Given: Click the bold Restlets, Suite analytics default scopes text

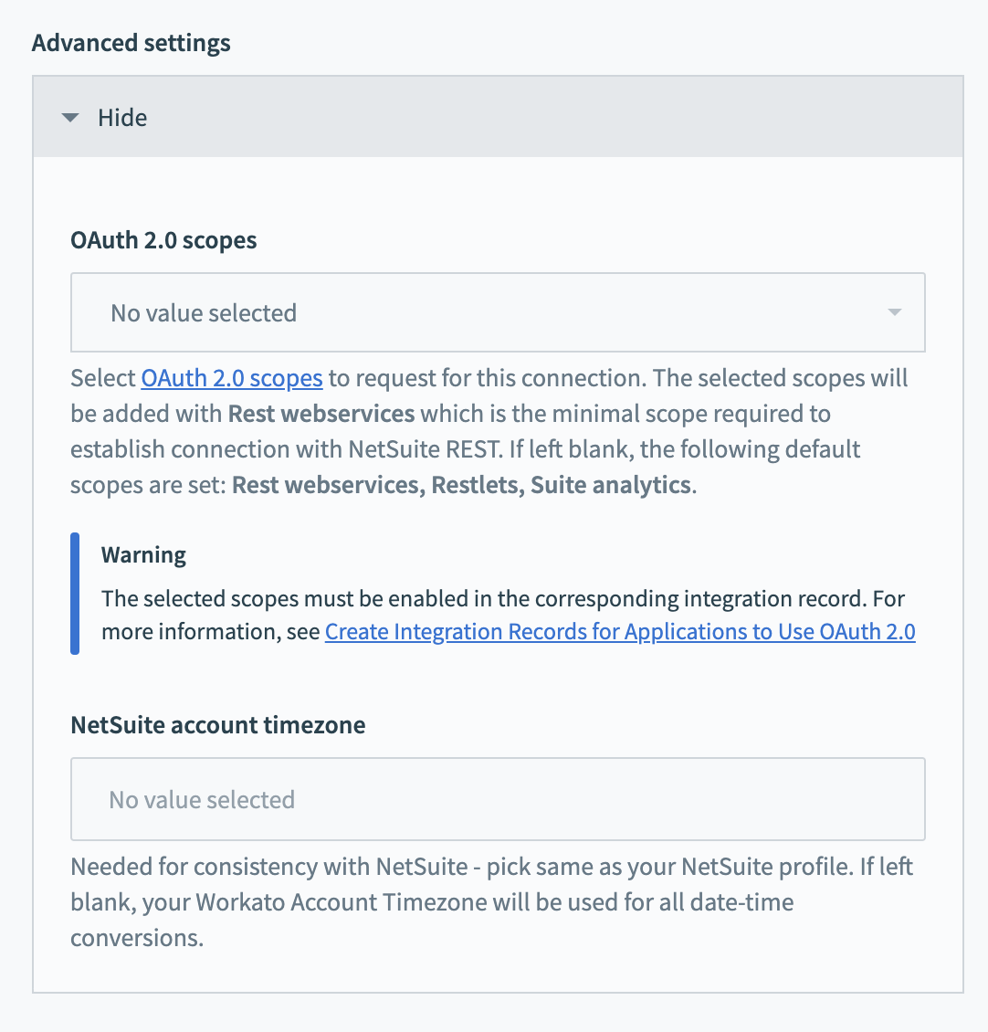Looking at the screenshot, I should 561,485.
